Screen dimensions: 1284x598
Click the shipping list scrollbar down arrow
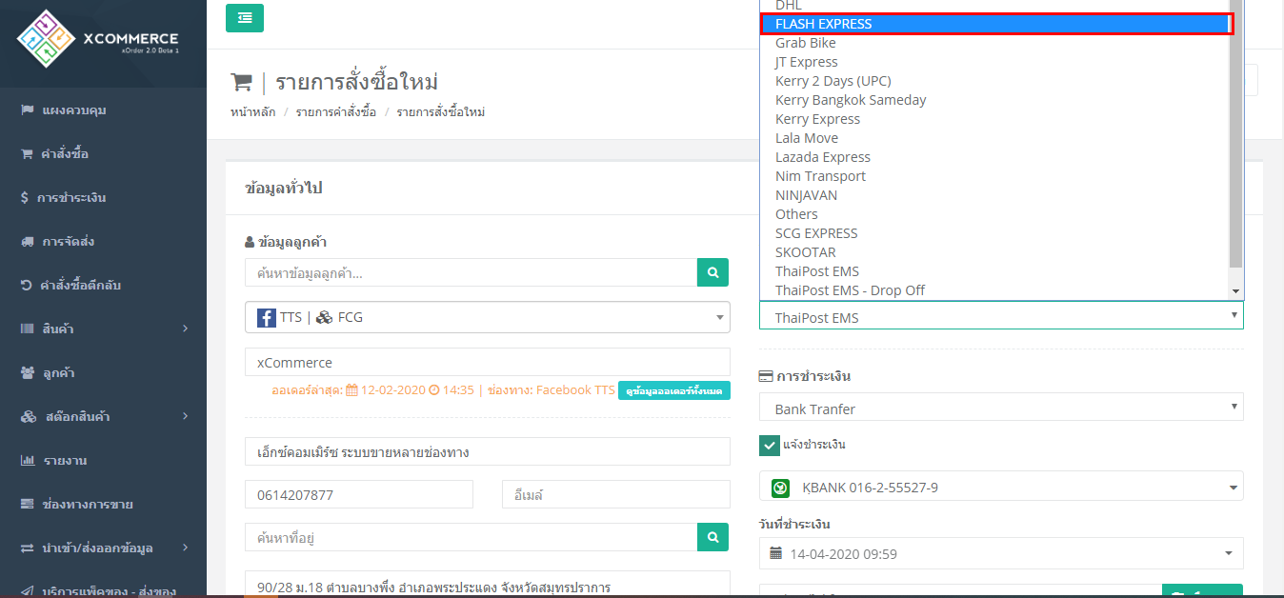pyautogui.click(x=1236, y=291)
